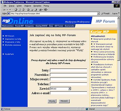Click the Wyślij submit button

(52, 101)
